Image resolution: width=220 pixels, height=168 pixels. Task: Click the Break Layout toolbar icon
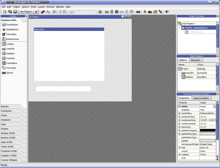pos(132,12)
